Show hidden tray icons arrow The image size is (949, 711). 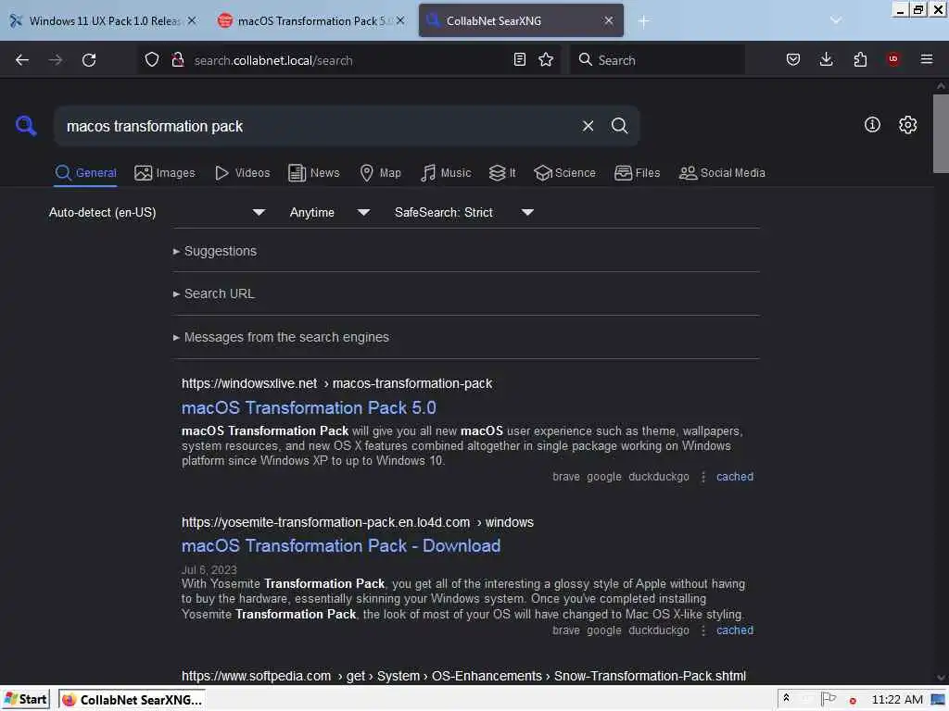coord(786,698)
